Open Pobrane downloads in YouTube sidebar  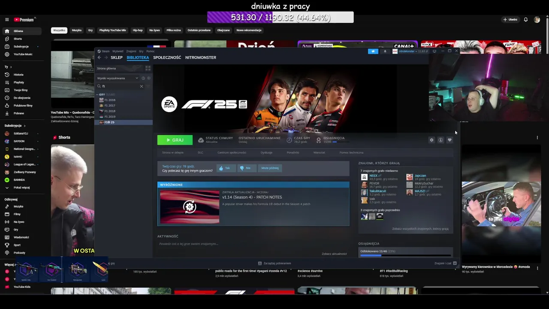[21, 113]
